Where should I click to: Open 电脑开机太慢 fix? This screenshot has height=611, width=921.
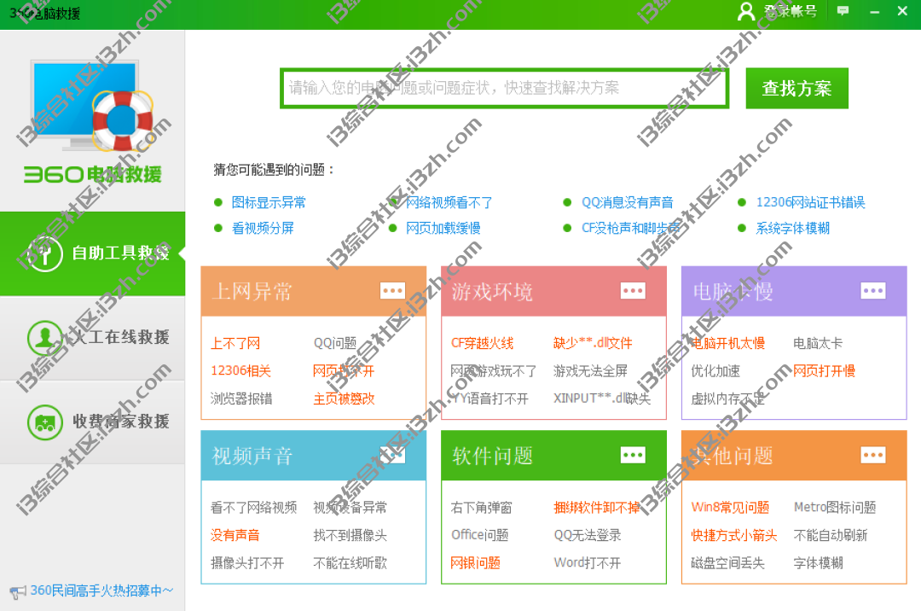coord(727,343)
